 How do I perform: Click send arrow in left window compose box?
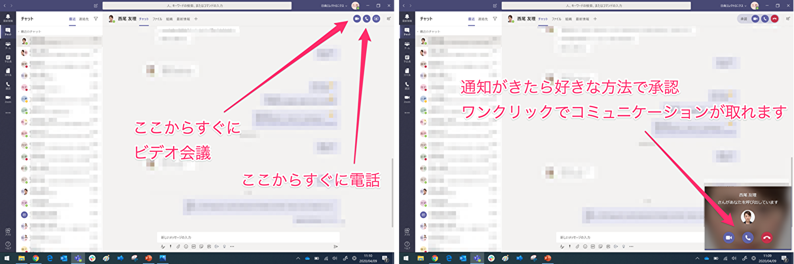336,247
